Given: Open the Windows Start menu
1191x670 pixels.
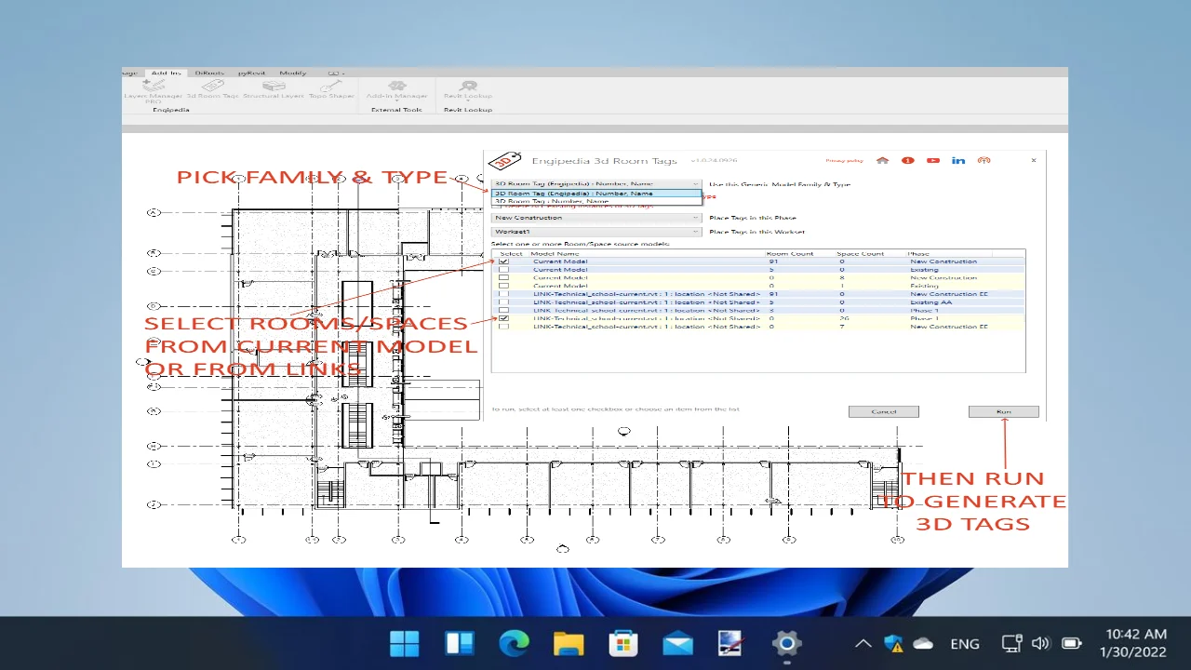Looking at the screenshot, I should click(405, 643).
